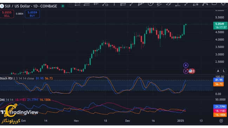Click the blue 21.7791 scale label

pyautogui.click(x=220, y=107)
